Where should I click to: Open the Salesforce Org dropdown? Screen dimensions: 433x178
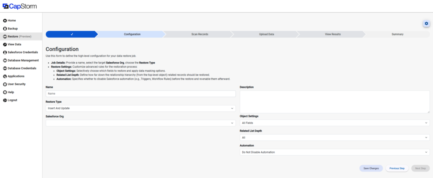(140, 123)
